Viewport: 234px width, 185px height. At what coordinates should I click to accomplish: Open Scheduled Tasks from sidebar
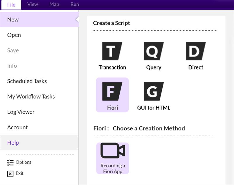coord(27,81)
